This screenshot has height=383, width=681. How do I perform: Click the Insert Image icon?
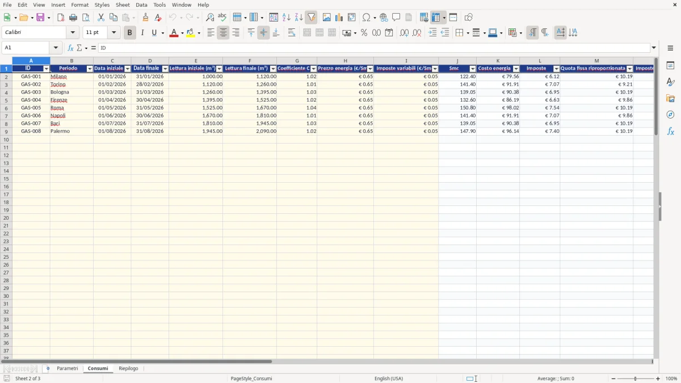[x=327, y=18]
